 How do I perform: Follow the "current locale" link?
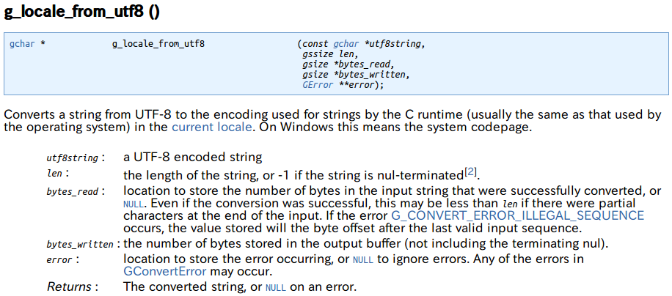(x=213, y=127)
